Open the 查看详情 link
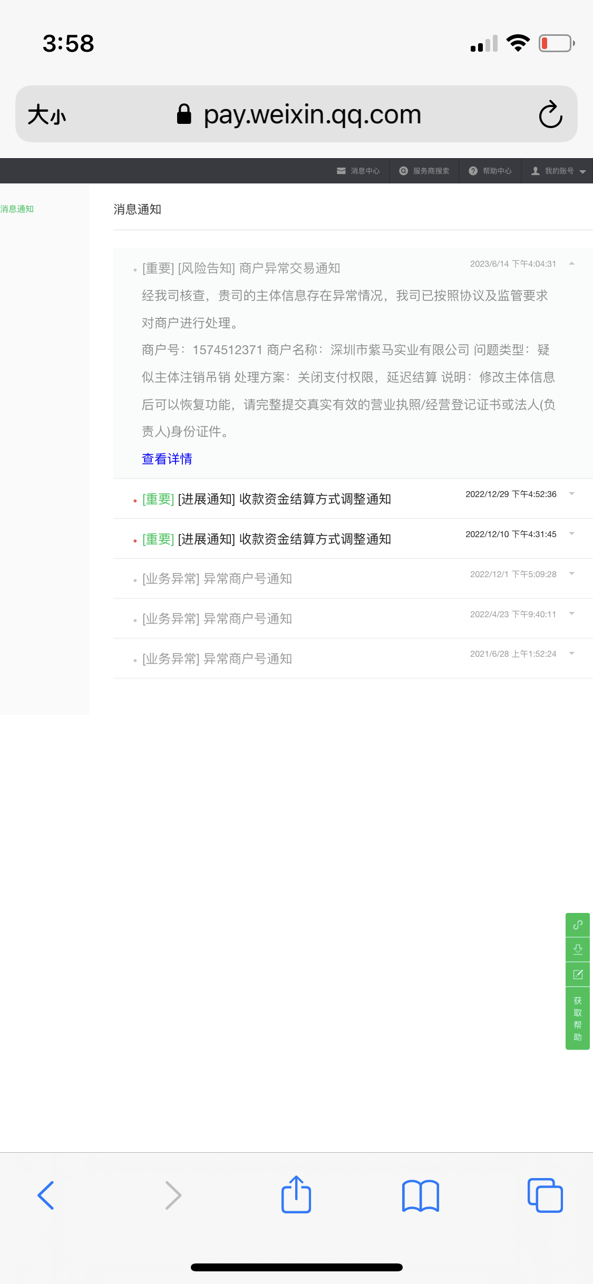 tap(167, 459)
